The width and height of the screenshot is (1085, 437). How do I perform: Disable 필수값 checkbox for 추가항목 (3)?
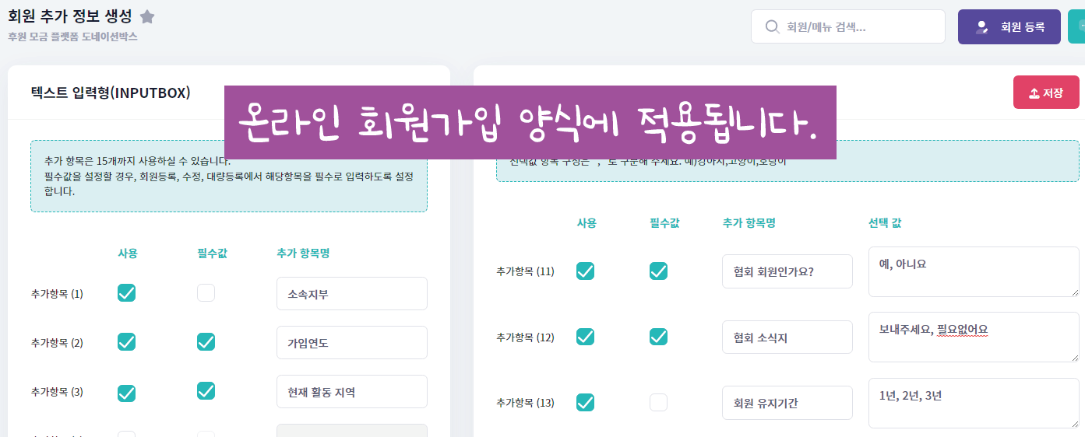[206, 391]
